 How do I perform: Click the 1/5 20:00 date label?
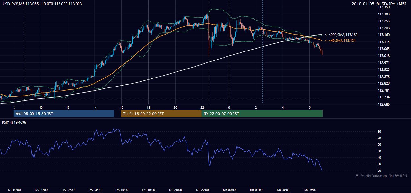click(x=175, y=190)
